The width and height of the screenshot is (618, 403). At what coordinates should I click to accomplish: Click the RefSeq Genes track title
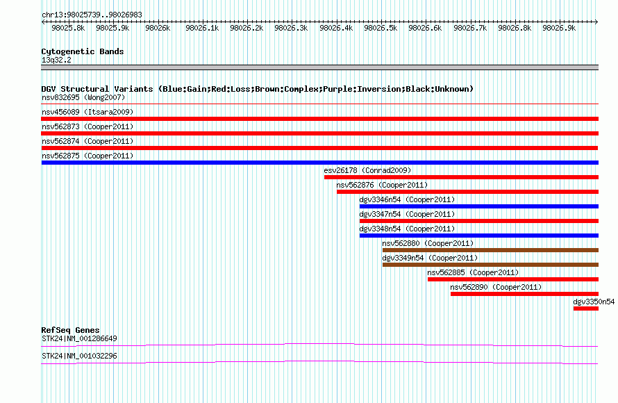(x=70, y=330)
